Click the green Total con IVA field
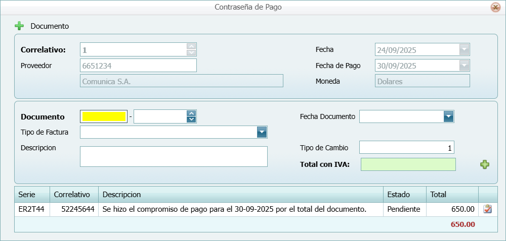506x241 pixels. 408,164
